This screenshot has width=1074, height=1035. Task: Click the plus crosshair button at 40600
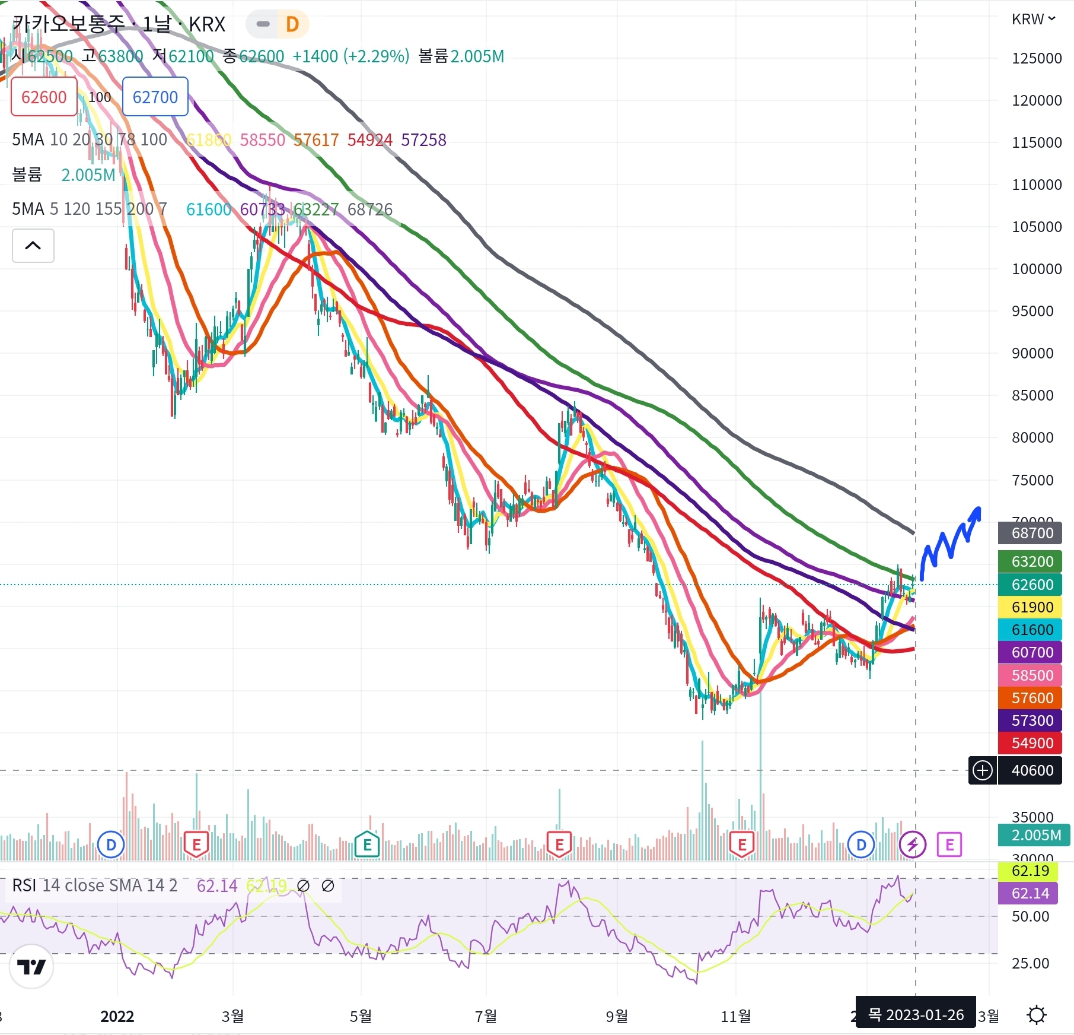pyautogui.click(x=983, y=770)
